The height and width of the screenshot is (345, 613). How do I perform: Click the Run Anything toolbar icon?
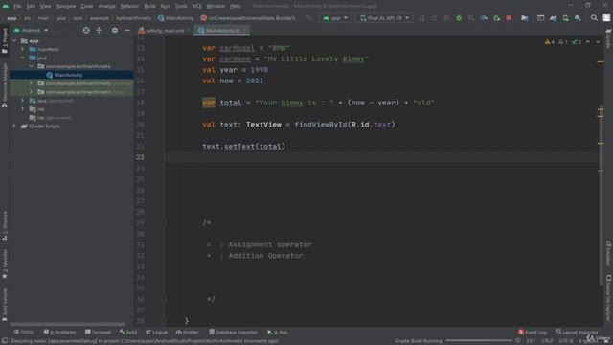click(x=540, y=18)
